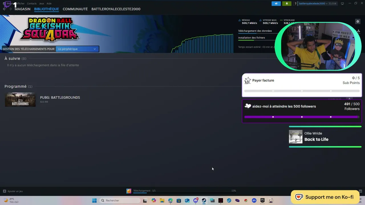Go to the MAGASIN tab

coord(23,9)
